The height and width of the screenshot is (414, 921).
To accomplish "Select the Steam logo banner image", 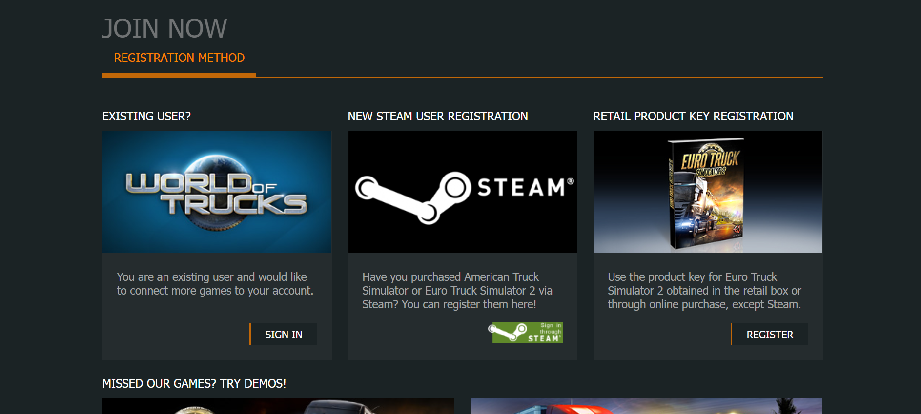I will click(463, 192).
